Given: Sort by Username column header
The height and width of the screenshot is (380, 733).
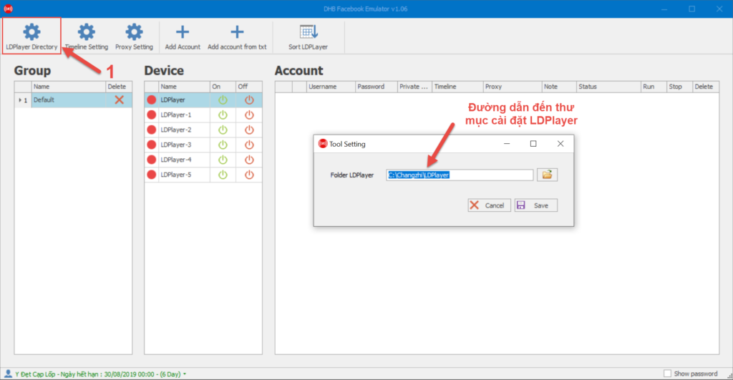Looking at the screenshot, I should tap(331, 87).
